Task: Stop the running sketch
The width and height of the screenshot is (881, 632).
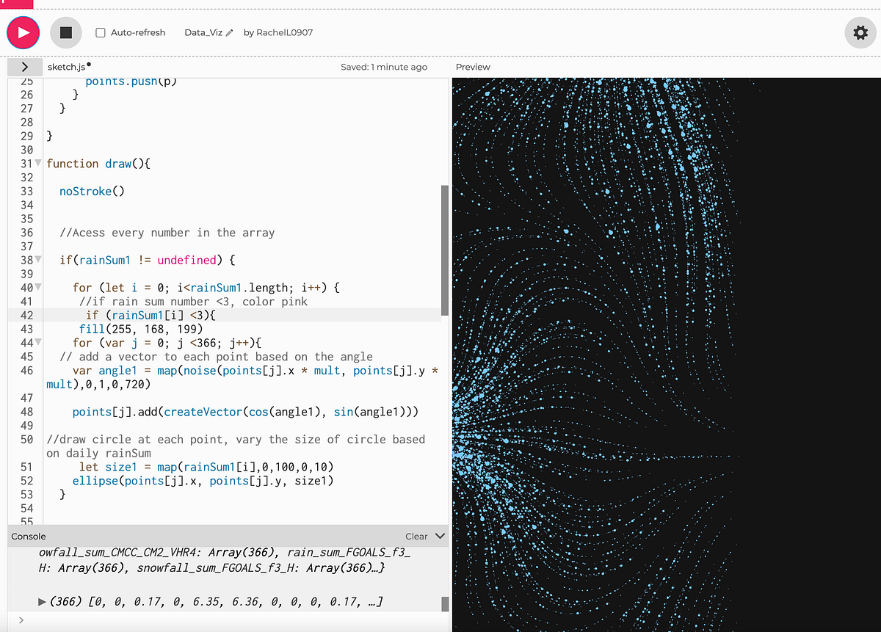Action: click(65, 32)
